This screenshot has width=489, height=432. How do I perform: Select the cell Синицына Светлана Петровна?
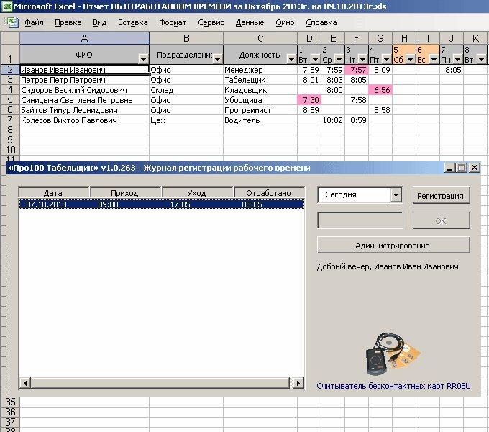pyautogui.click(x=85, y=100)
